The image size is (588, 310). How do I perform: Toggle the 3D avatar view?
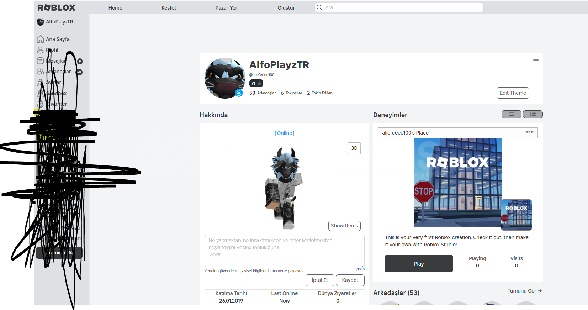coord(354,148)
